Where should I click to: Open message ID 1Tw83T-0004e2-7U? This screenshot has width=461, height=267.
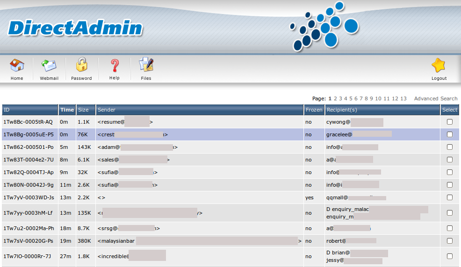[x=29, y=160]
